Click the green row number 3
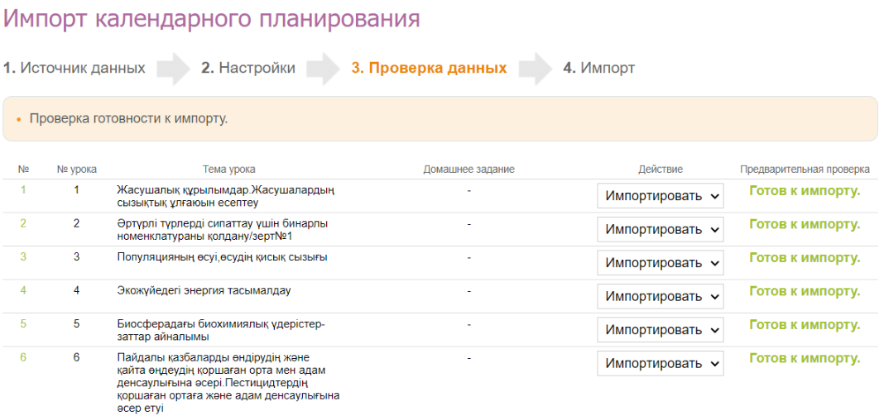The height and width of the screenshot is (416, 884). (x=23, y=257)
